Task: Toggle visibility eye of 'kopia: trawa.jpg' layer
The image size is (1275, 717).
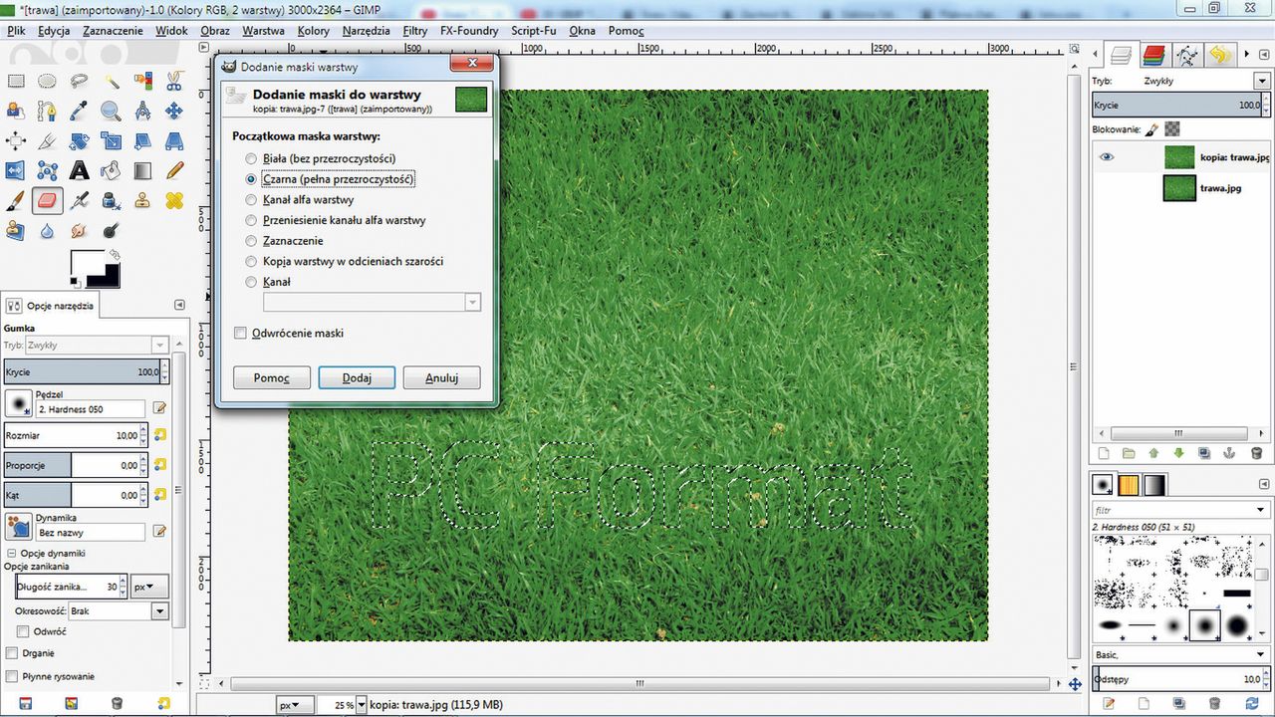Action: click(x=1107, y=157)
